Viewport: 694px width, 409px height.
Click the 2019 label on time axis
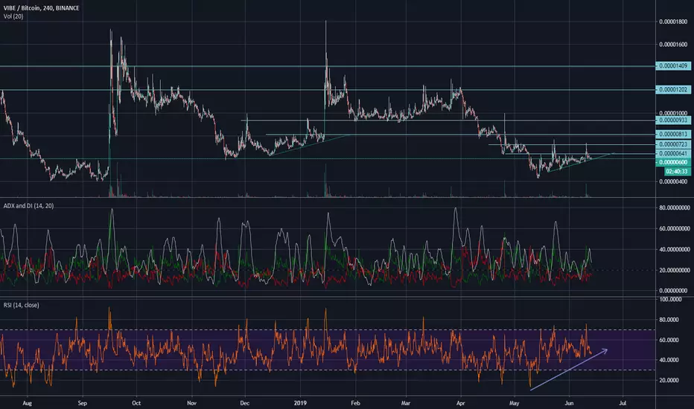[x=301, y=403]
